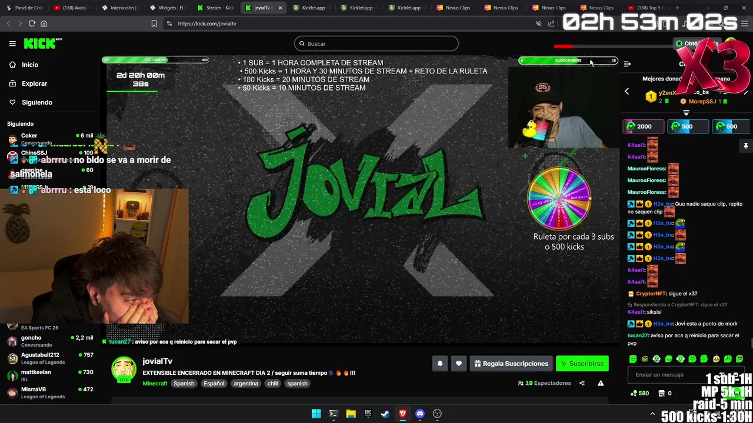This screenshot has width=753, height=423.
Task: Click the 2000 kicks gift button
Action: click(x=644, y=126)
